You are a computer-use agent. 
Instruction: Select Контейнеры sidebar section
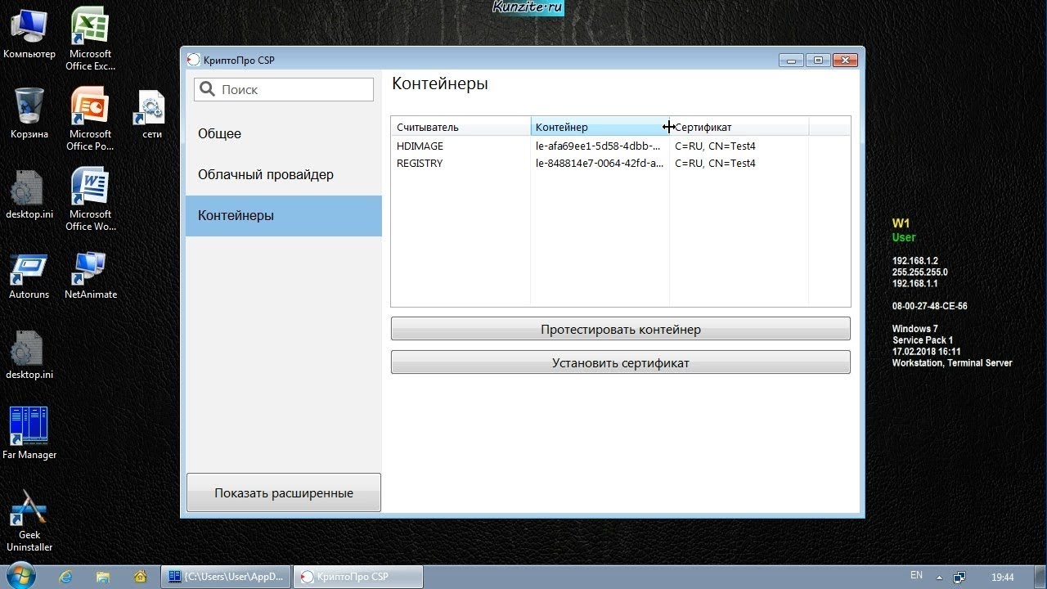(x=284, y=216)
